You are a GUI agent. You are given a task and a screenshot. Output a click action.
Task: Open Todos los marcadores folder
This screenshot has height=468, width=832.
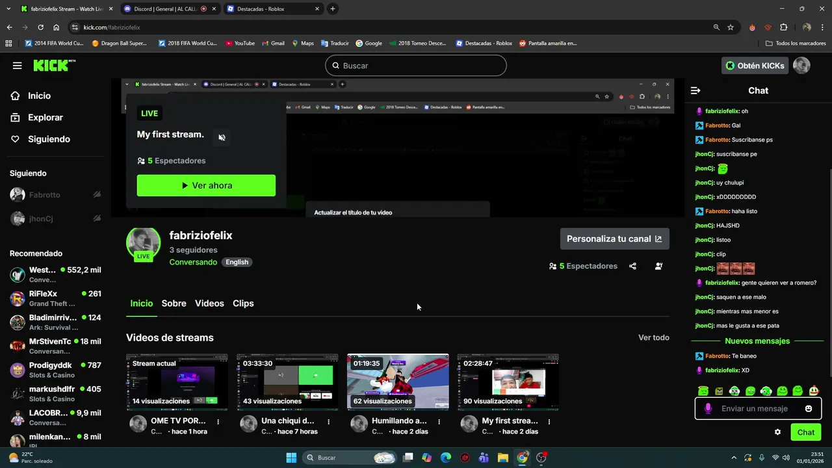tap(796, 44)
